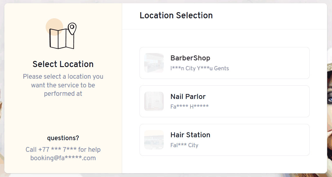This screenshot has width=332, height=177.
Task: Click the location pin on the map graphic
Action: click(72, 28)
